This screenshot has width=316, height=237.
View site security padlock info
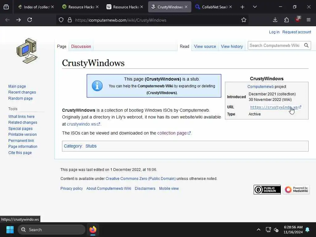70,20
